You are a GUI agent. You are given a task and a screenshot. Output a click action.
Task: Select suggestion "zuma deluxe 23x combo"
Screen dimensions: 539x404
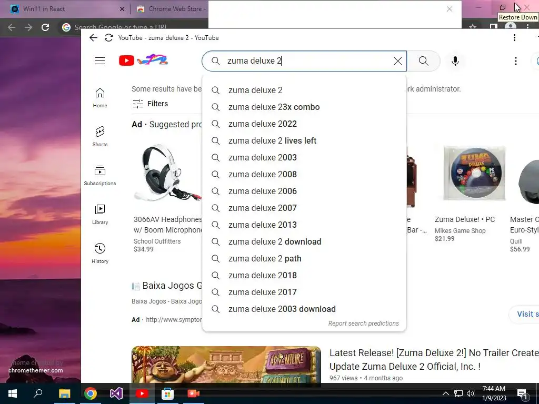pos(304,107)
